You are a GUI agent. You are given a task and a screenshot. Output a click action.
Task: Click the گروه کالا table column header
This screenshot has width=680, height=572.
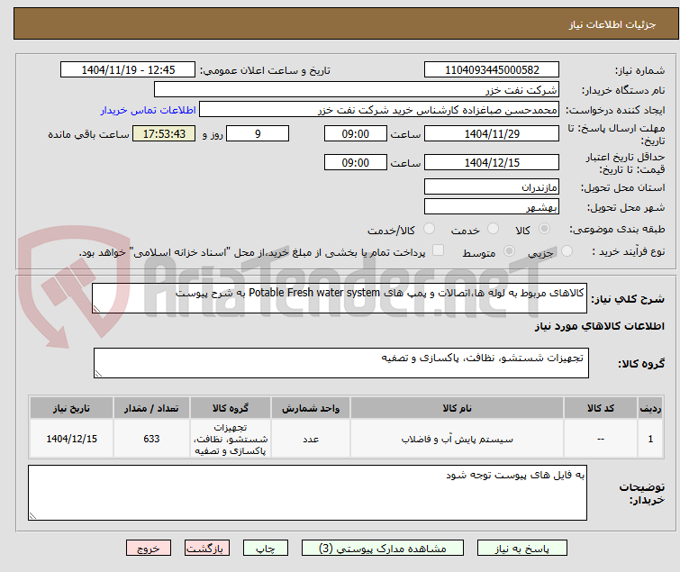[x=231, y=408]
